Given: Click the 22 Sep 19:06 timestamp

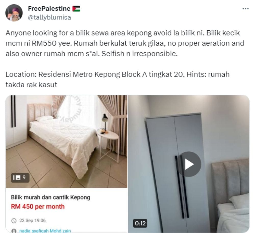Looking at the screenshot, I should pos(32,221).
